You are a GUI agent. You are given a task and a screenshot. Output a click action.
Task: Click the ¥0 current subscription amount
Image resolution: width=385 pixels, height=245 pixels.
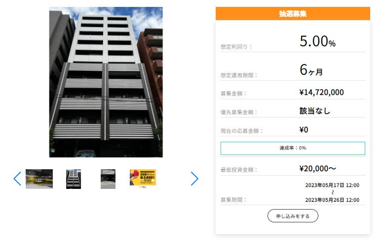point(304,130)
